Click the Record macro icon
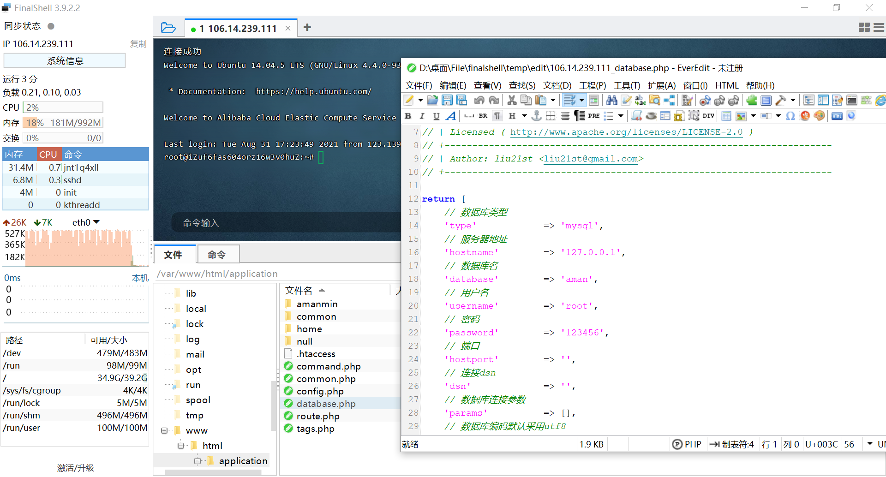886x477 pixels. tap(705, 100)
